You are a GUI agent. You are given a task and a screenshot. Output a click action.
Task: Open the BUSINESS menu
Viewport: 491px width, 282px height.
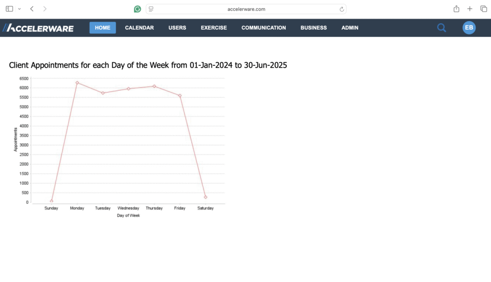point(314,28)
